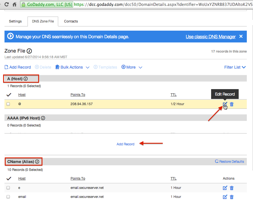The height and width of the screenshot is (201, 253).
Task: Delete the 'email' CName record
Action: point(232,197)
